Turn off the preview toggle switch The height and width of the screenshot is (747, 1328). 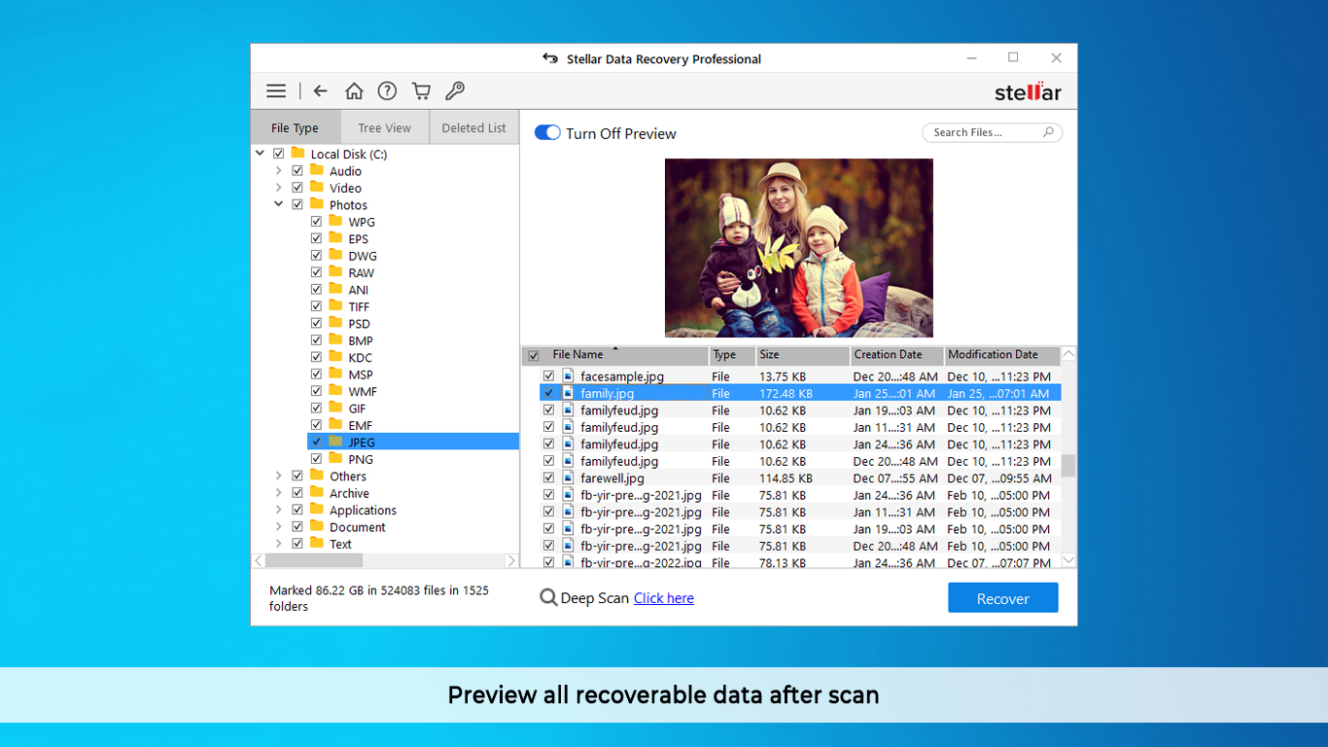(x=547, y=133)
